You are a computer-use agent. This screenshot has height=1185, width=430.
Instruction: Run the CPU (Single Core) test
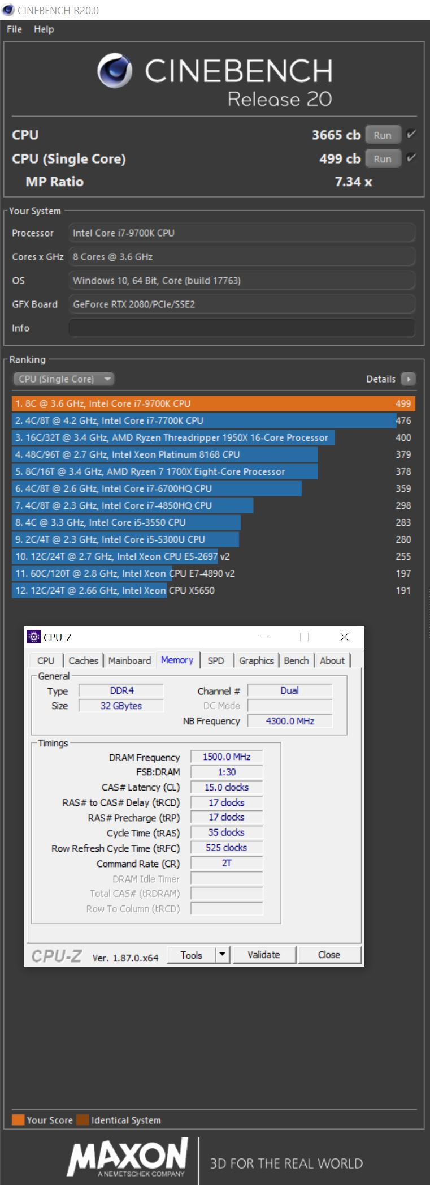[383, 158]
